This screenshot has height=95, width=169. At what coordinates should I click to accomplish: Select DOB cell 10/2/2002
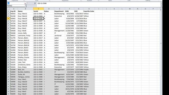pyautogui.click(x=69, y=14)
